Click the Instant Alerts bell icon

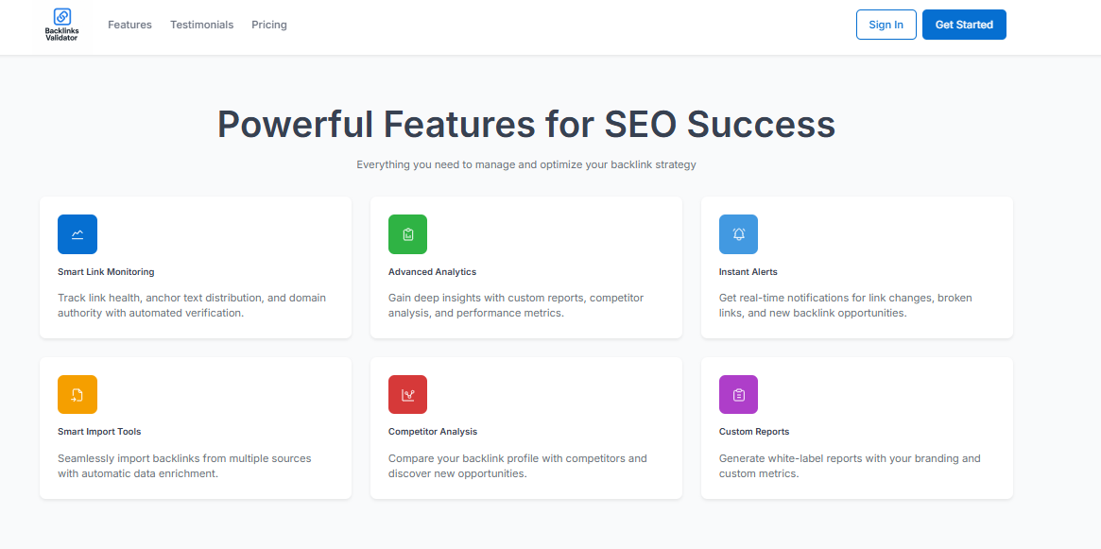coord(738,234)
